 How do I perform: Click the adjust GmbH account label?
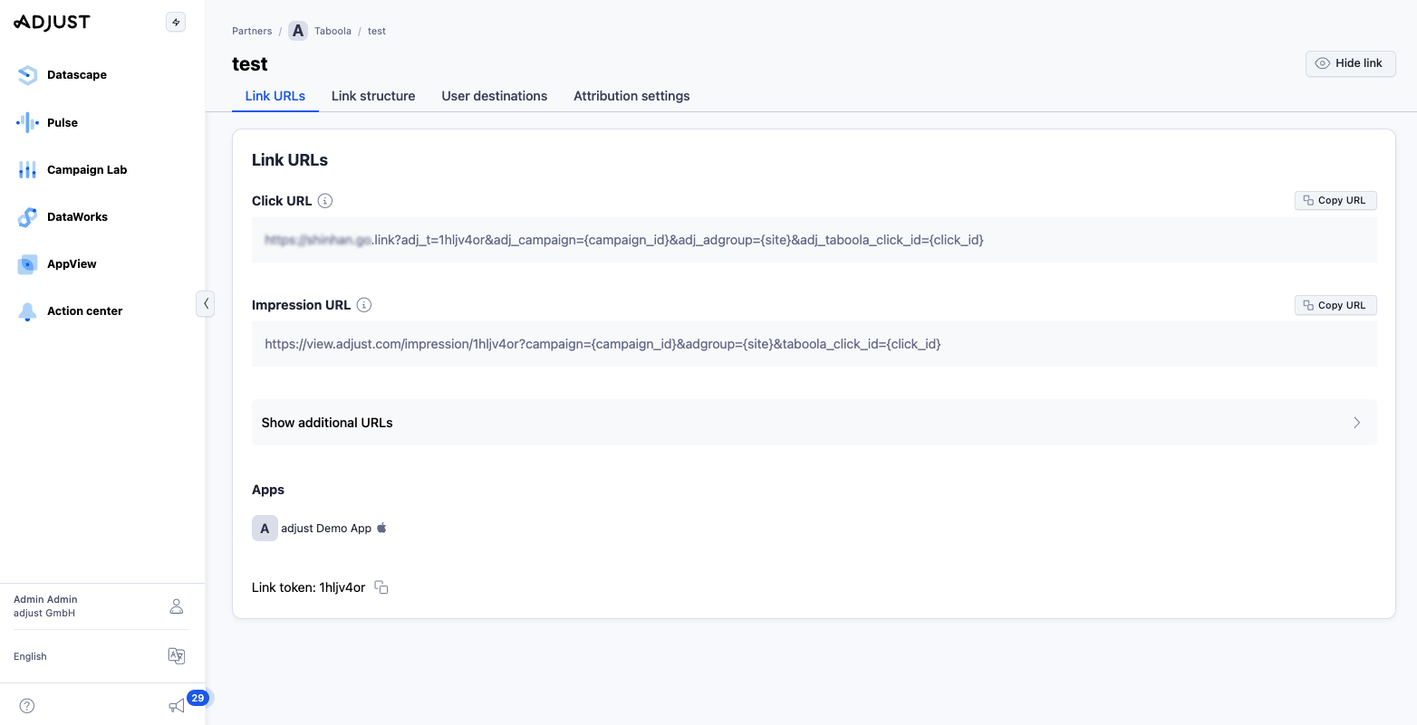click(x=44, y=614)
